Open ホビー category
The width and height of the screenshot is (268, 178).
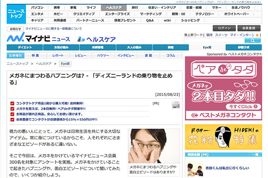point(58,14)
